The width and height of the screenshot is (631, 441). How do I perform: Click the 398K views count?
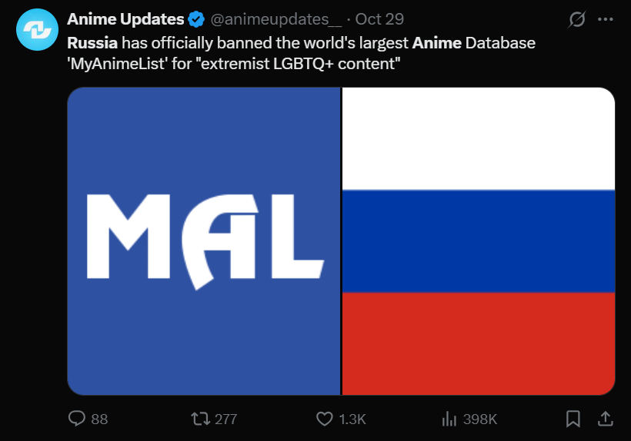[x=479, y=419]
